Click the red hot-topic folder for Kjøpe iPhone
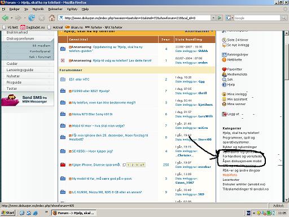289x217 pixels. click(63, 165)
